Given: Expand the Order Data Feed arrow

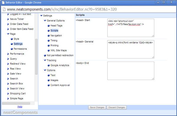Looking at the screenshot, I should coord(8,24).
